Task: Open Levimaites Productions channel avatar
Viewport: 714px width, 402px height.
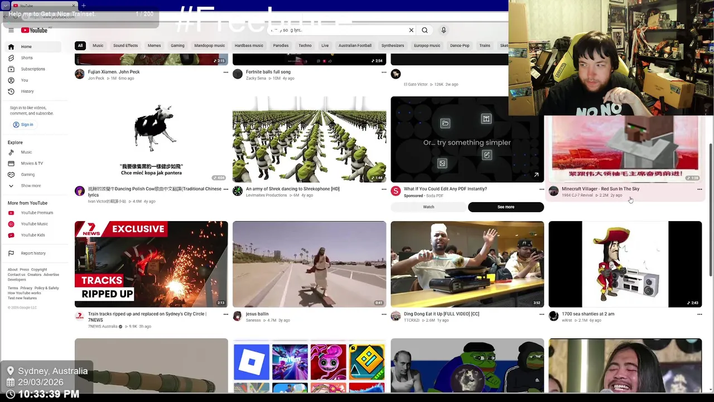Action: (238, 191)
